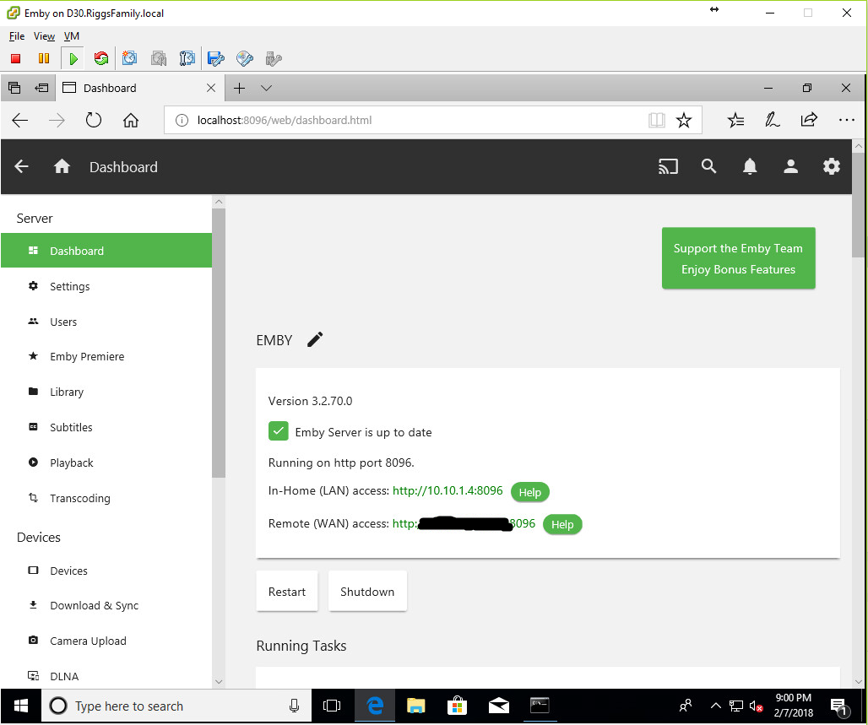The height and width of the screenshot is (725, 868).
Task: Add web notes pen icon
Action: click(x=773, y=120)
